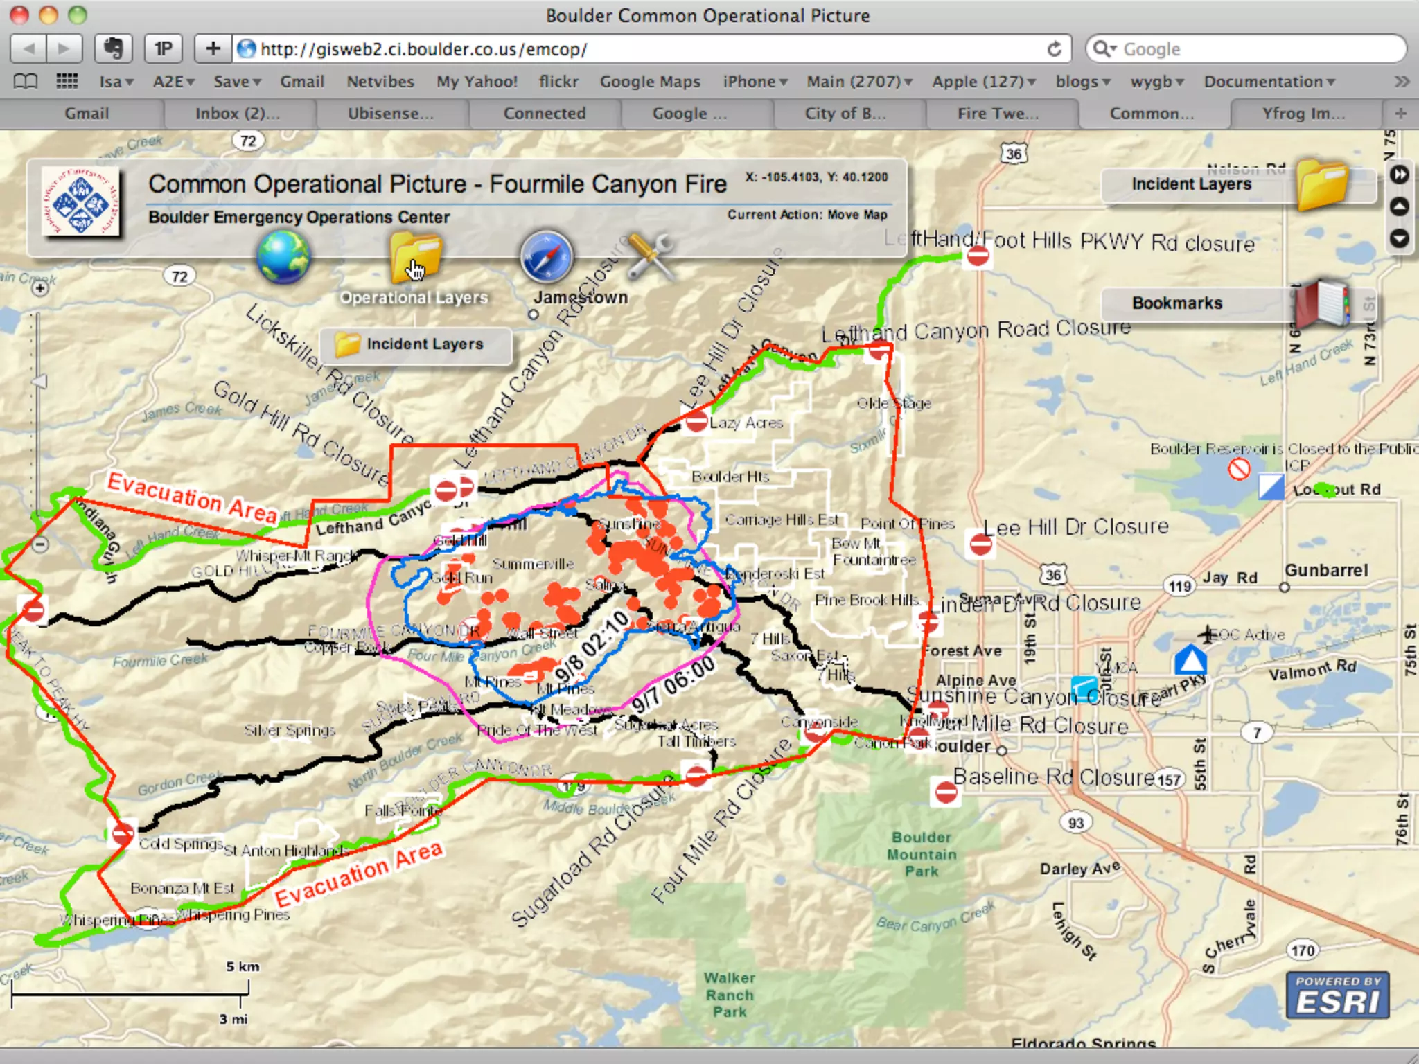Open the wrench and screwdriver tools icon
The height and width of the screenshot is (1064, 1419).
(x=650, y=256)
